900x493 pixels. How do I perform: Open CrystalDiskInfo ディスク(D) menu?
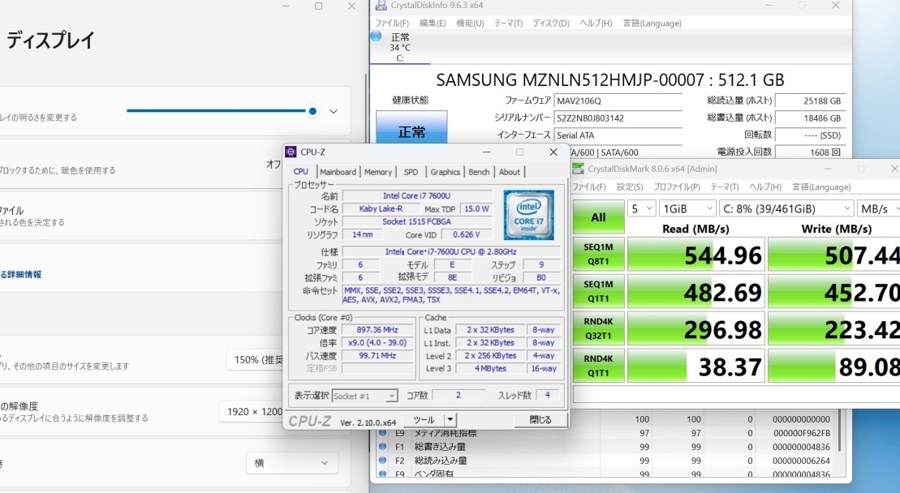click(551, 23)
